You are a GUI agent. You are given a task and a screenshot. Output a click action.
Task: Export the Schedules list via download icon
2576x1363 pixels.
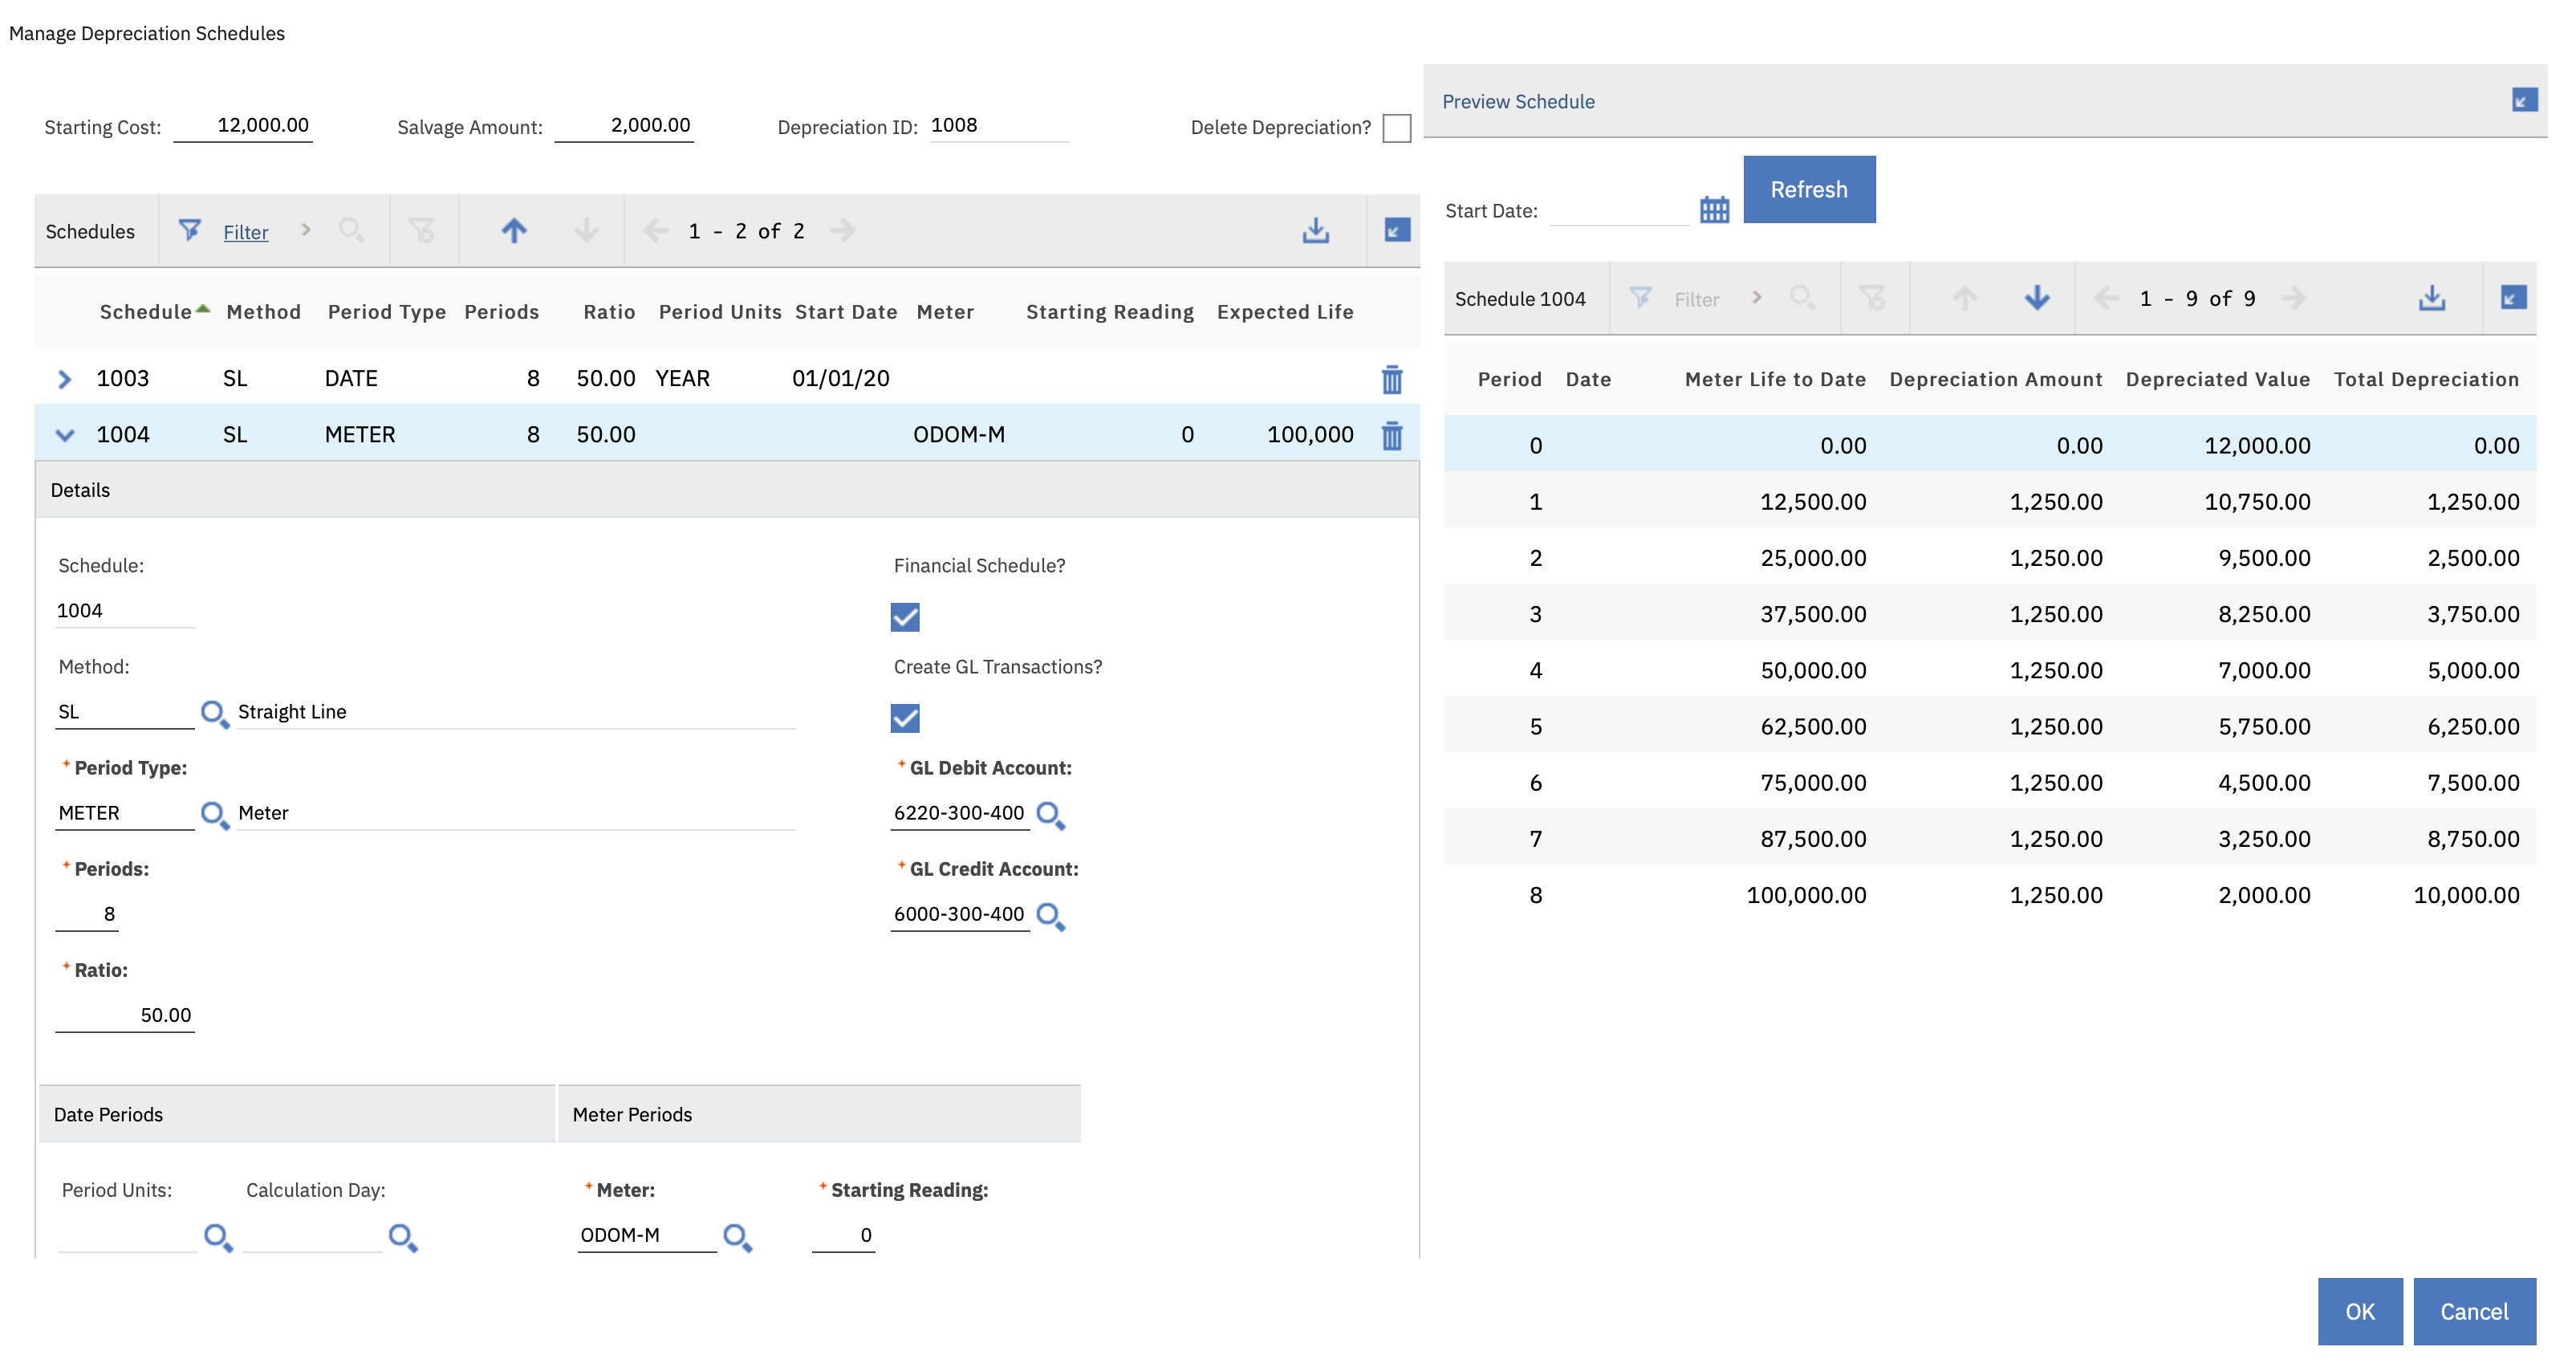(1315, 230)
